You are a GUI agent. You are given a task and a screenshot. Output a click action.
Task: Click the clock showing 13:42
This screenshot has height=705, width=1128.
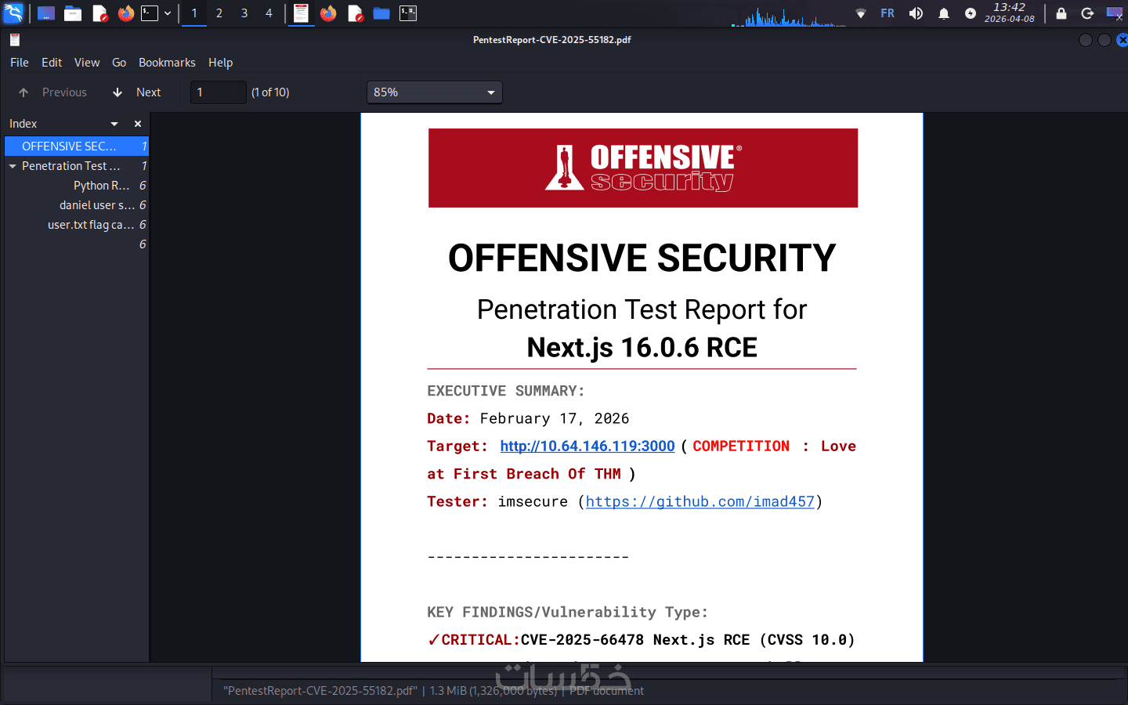coord(1009,13)
